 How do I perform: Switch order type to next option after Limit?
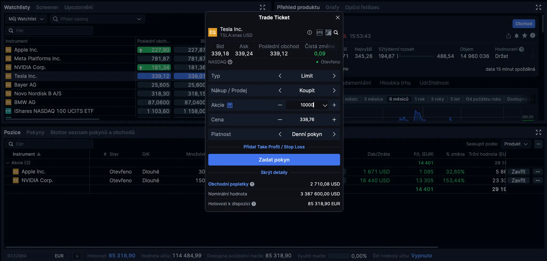[334, 76]
